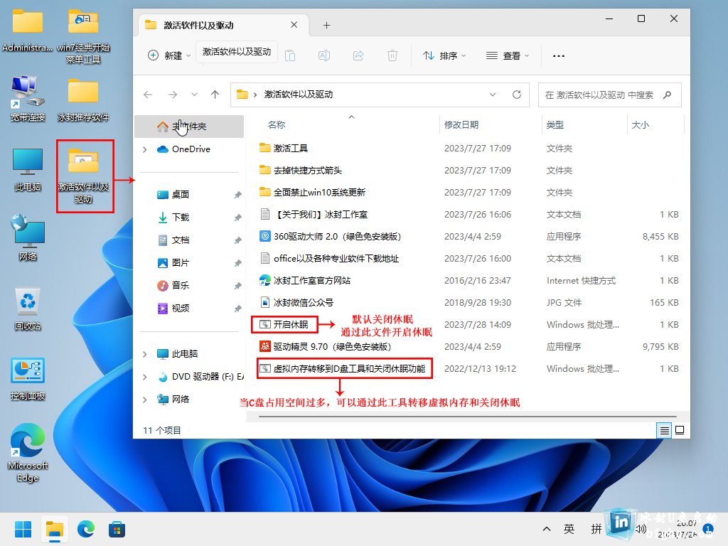Click the 拼 IME mode indicator

(596, 529)
